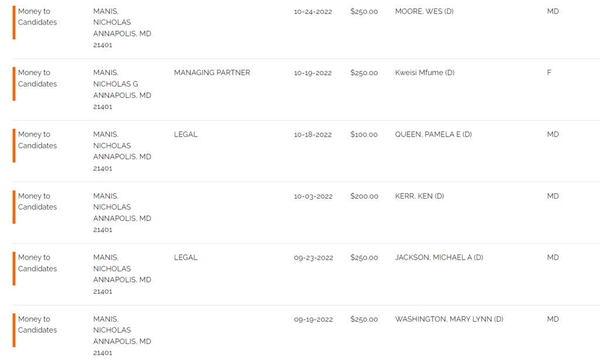This screenshot has width=600, height=361.
Task: Click the $100.00 contribution amount
Action: (363, 134)
